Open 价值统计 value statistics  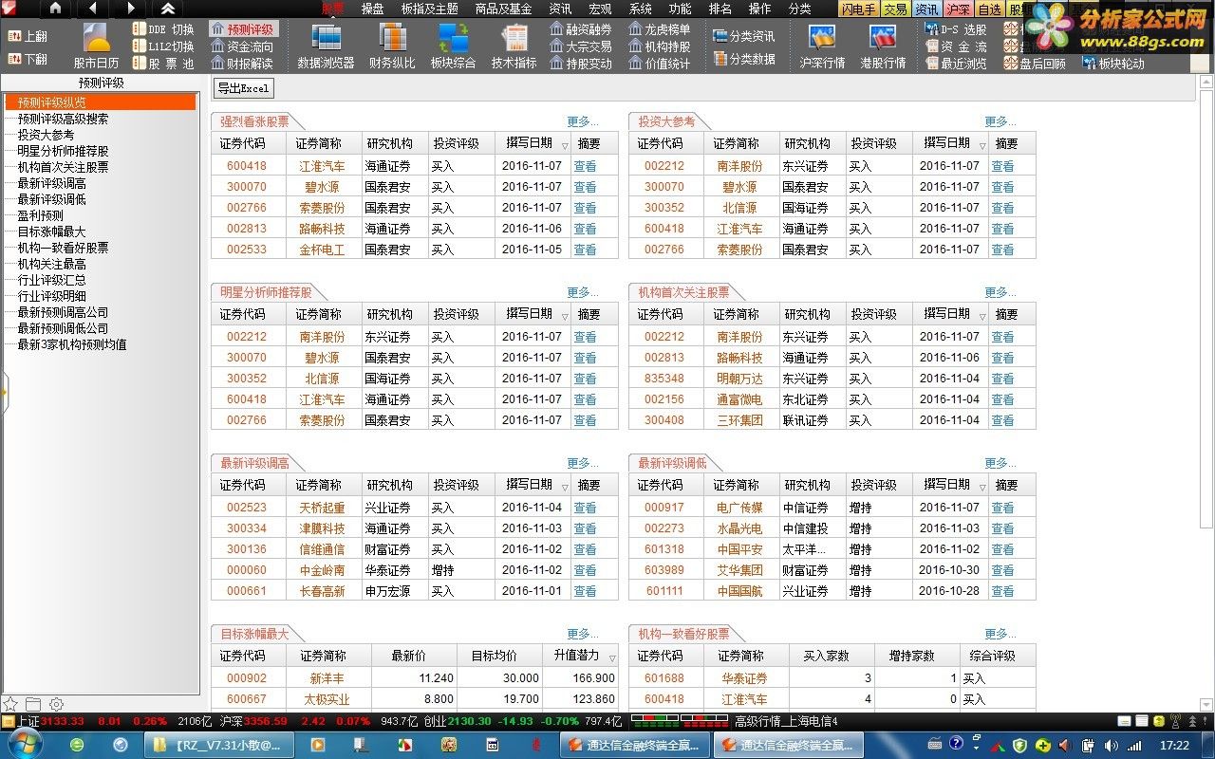[x=660, y=64]
